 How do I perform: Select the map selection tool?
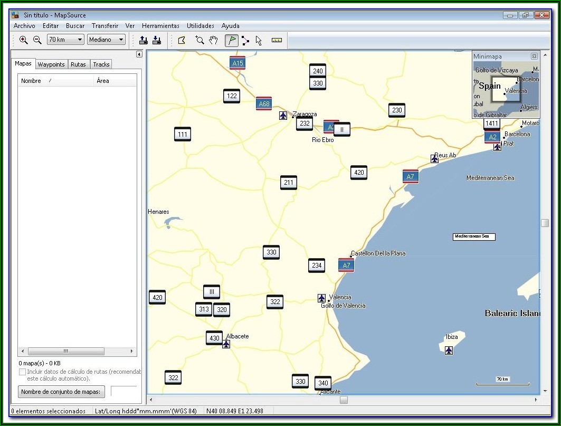(182, 40)
